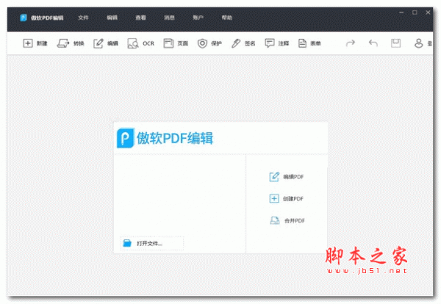This screenshot has width=441, height=304.
Task: Click the save disk icon
Action: (x=395, y=43)
